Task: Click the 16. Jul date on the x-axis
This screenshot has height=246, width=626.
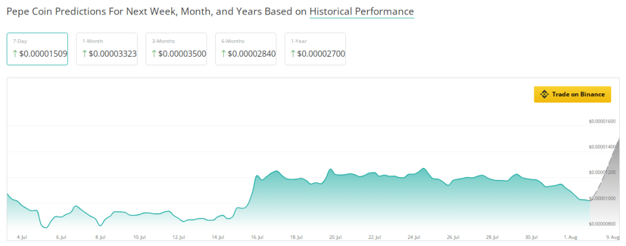Action: 257,236
